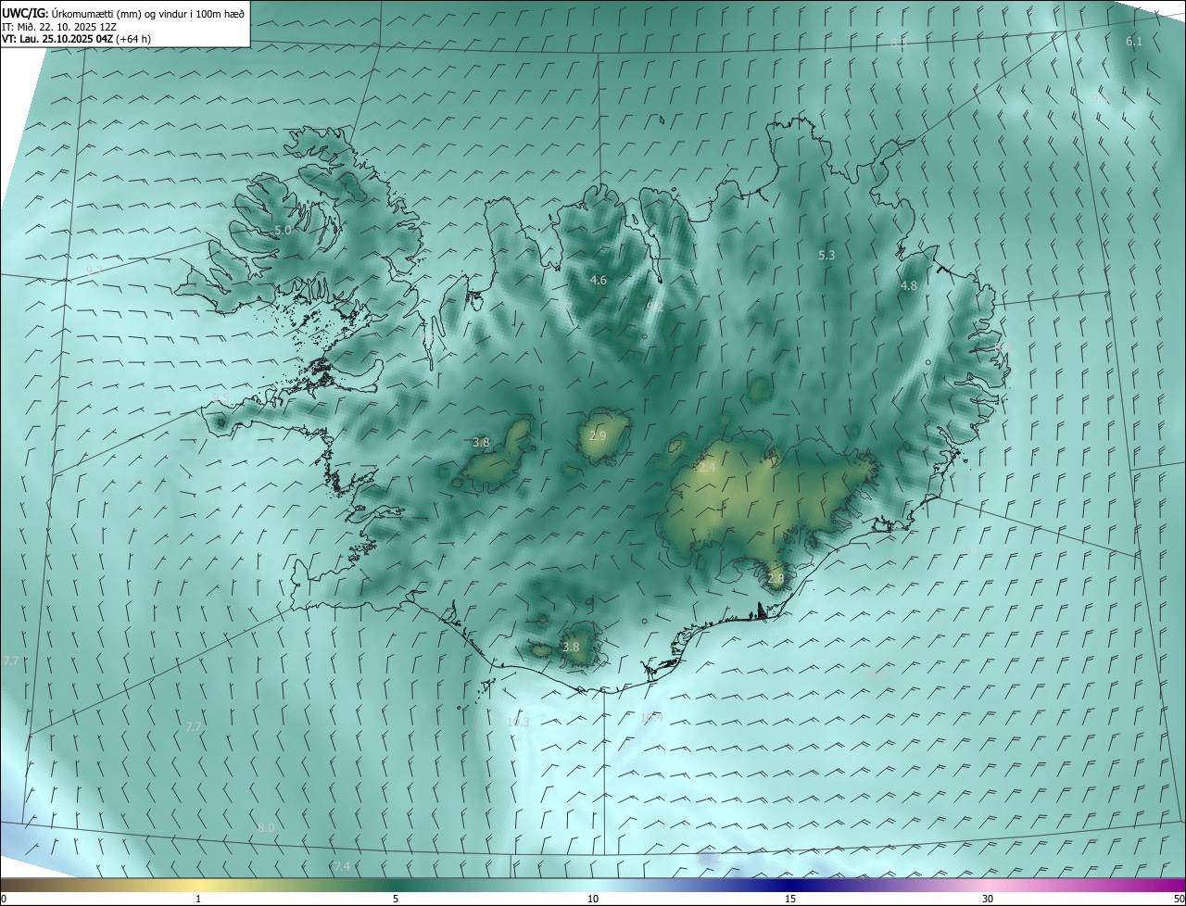
Task: Click the 8.1 value near the top edge
Action: click(x=898, y=43)
